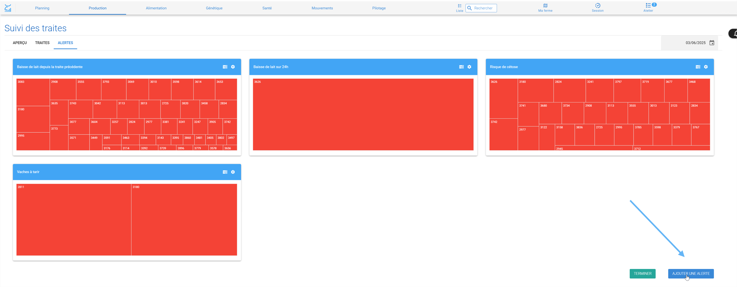
Task: Open settings gear for Baisse de lait depuis la traite précédente
Action: point(233,67)
